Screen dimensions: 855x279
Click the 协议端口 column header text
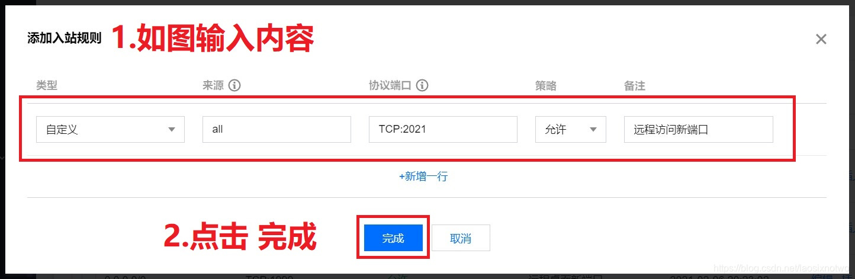coord(390,86)
